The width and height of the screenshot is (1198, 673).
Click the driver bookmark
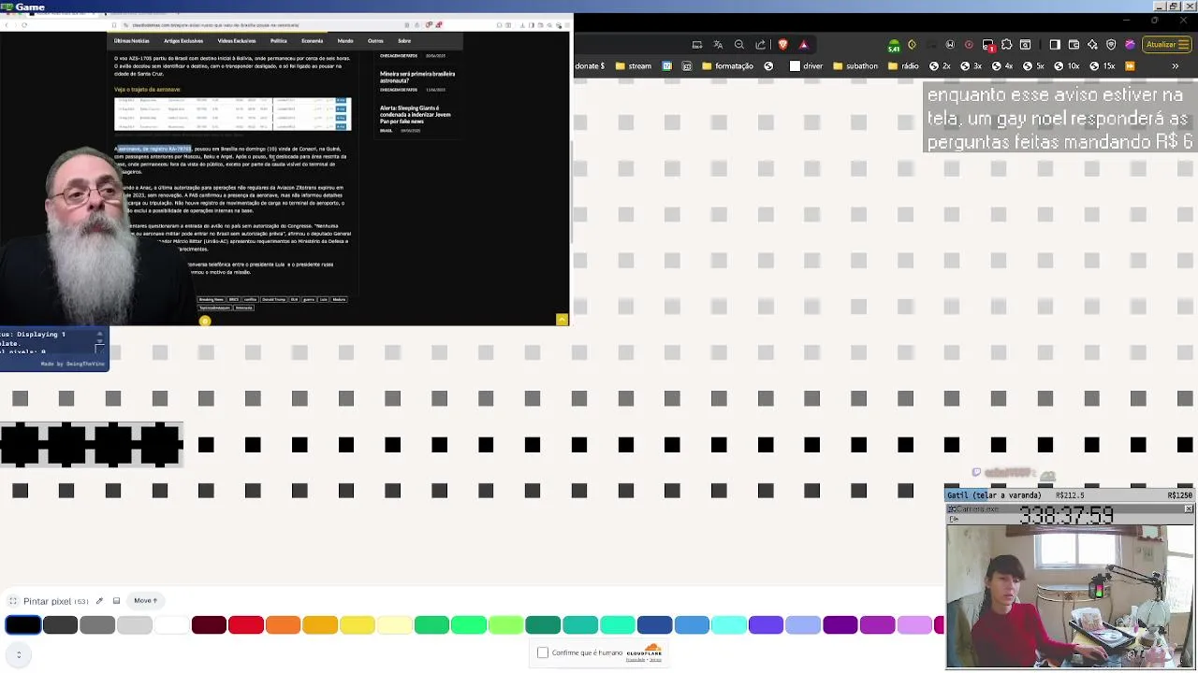click(x=806, y=66)
